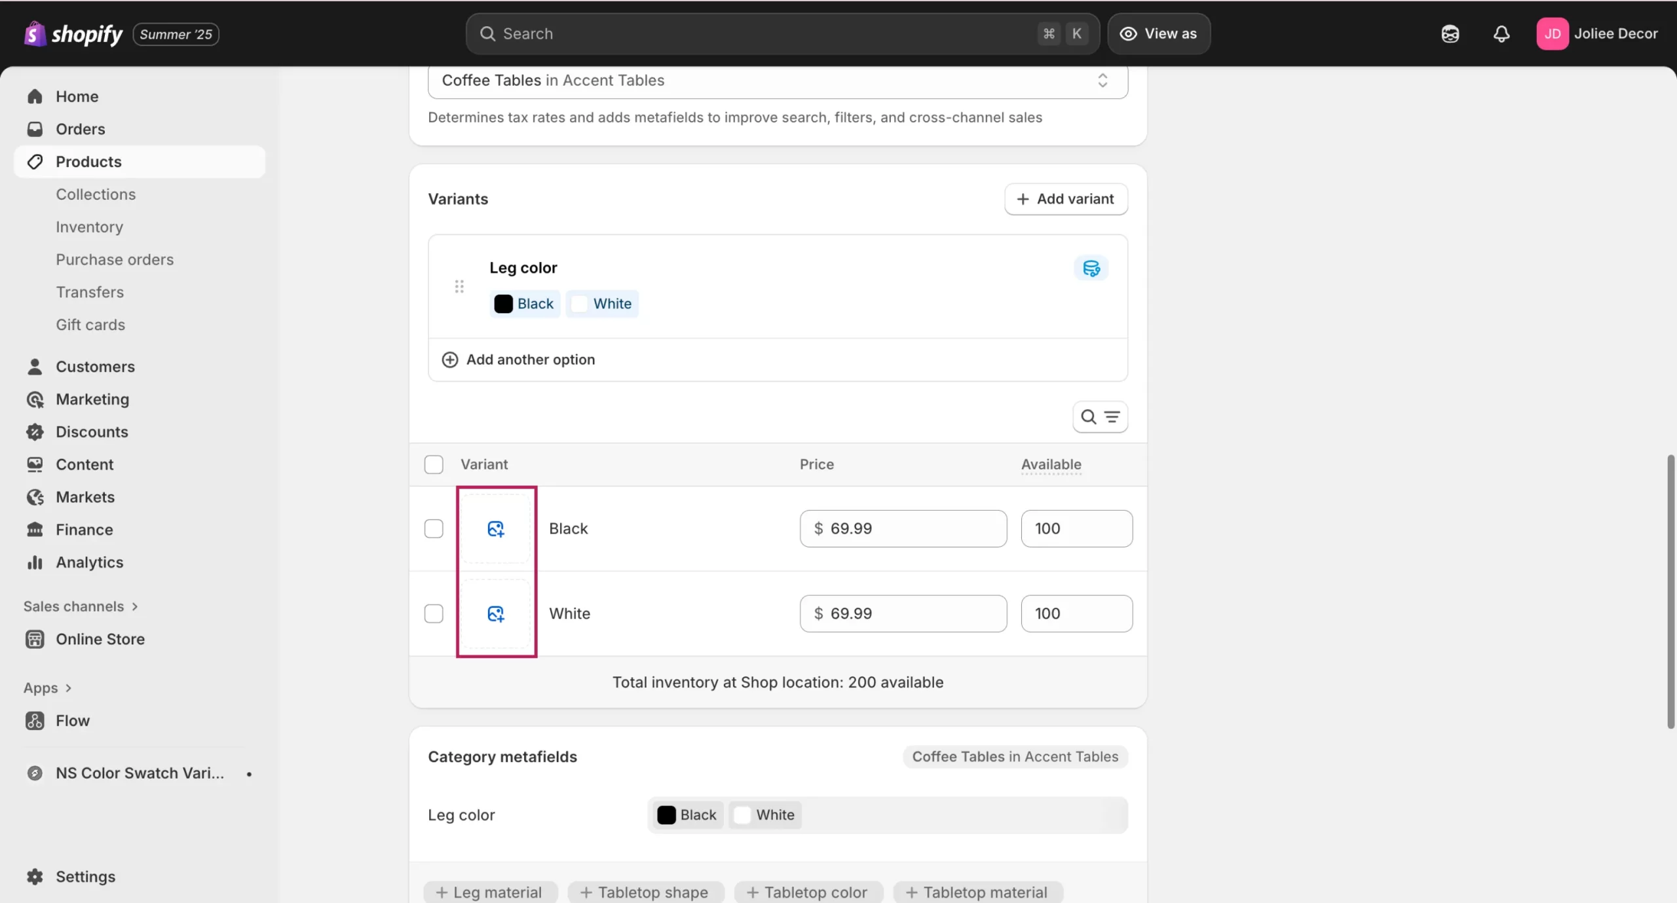
Task: Click the Home house icon
Action: click(x=35, y=96)
